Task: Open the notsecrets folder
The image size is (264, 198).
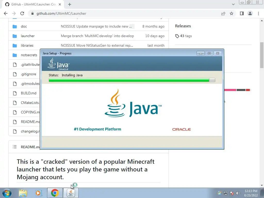Action: [29, 55]
